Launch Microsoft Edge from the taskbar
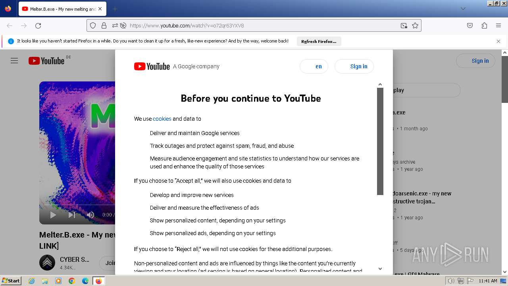Screen dimensions: 508x286 (85, 281)
